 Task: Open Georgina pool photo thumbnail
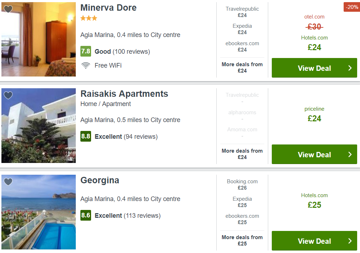click(38, 212)
